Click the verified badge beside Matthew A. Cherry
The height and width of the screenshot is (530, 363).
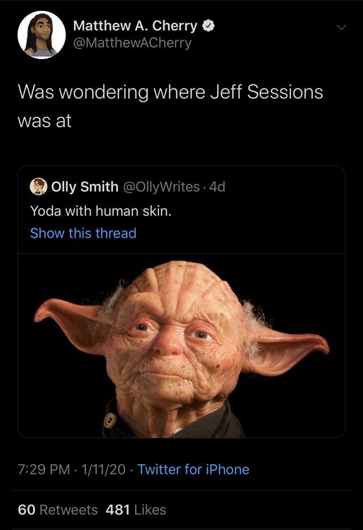click(209, 26)
